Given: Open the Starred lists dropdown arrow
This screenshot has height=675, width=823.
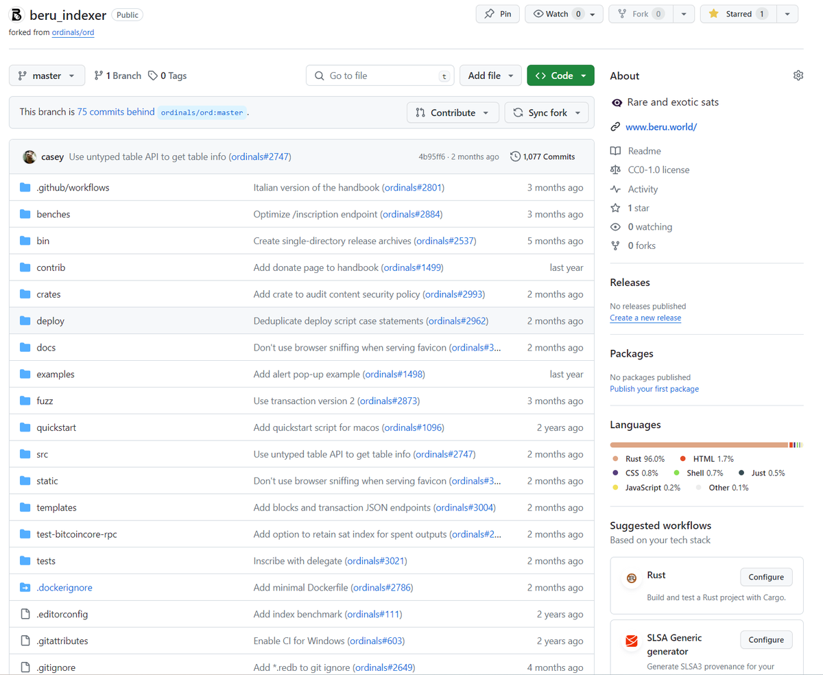Looking at the screenshot, I should coord(787,14).
